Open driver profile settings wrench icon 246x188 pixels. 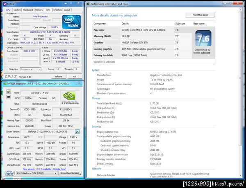(77, 131)
